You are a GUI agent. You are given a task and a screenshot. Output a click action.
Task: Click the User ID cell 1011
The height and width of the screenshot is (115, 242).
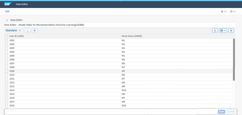click(x=12, y=79)
